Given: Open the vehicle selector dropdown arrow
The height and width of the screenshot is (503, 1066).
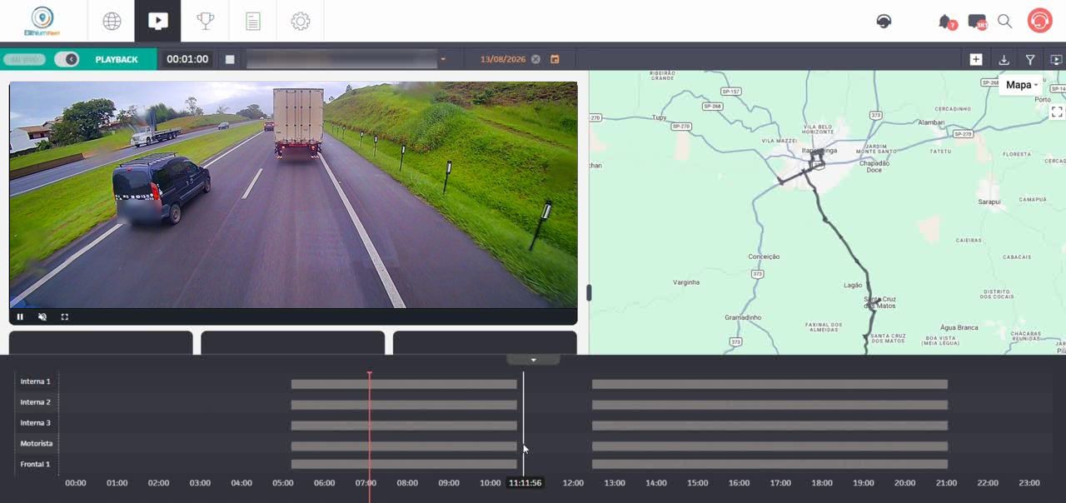Looking at the screenshot, I should tap(443, 59).
